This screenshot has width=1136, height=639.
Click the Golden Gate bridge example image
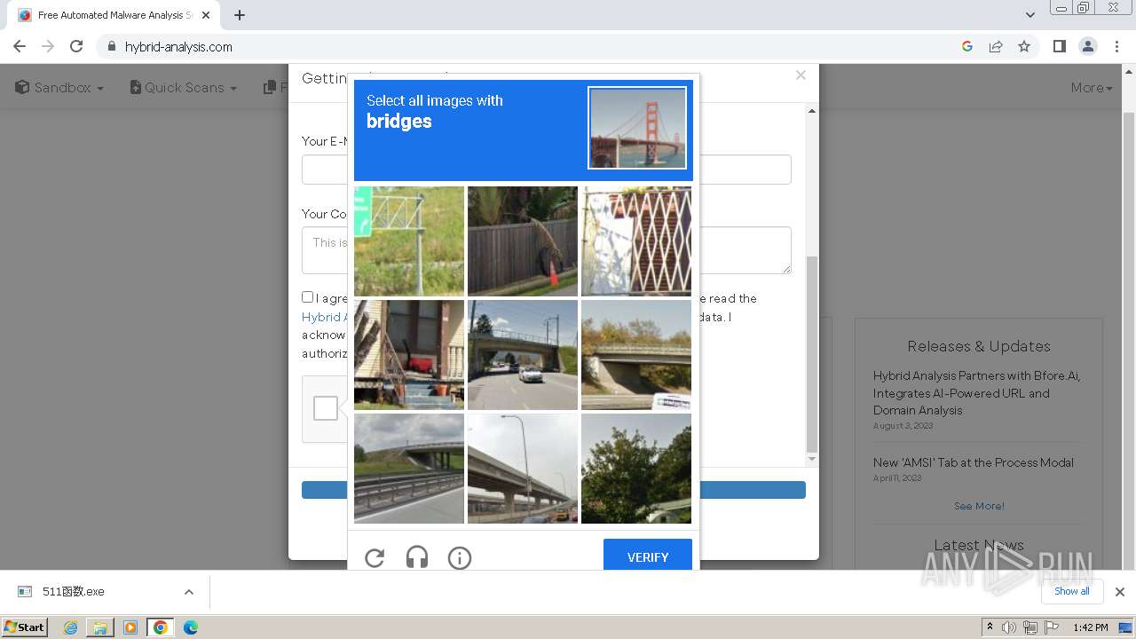click(x=637, y=128)
